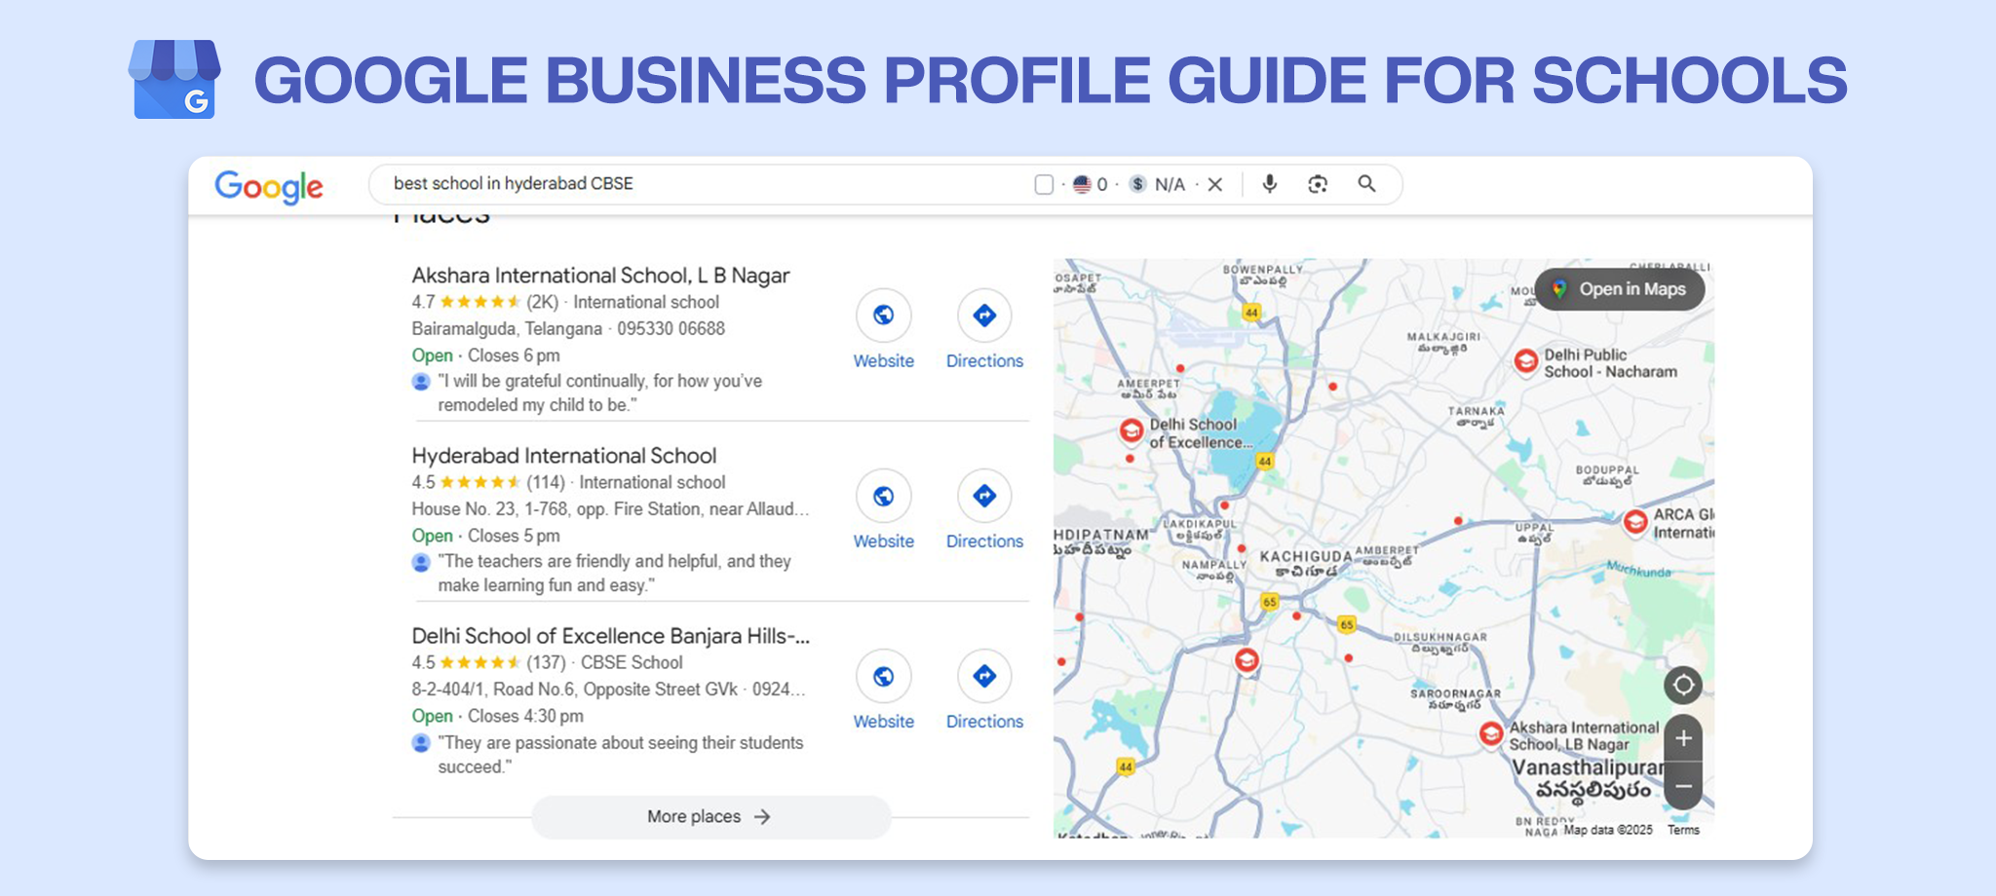Click Website link for Akshara International School
1996x896 pixels.
coord(884,361)
